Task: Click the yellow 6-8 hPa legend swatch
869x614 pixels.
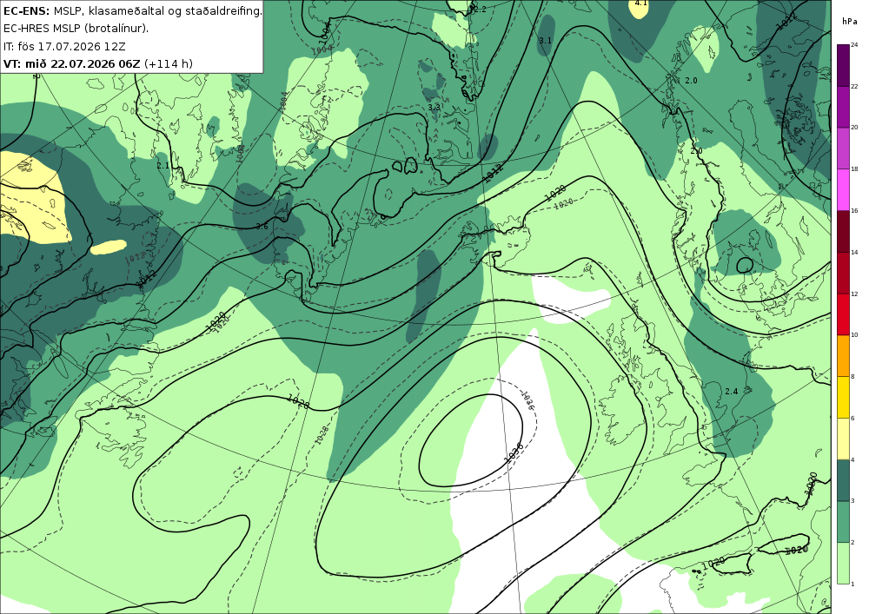Action: point(843,398)
